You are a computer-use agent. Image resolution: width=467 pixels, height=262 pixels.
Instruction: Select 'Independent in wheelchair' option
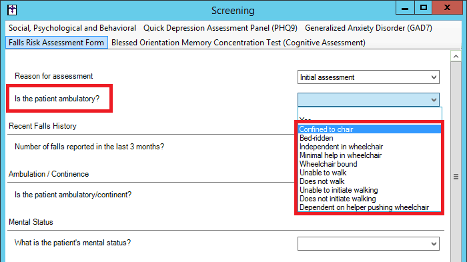370,147
